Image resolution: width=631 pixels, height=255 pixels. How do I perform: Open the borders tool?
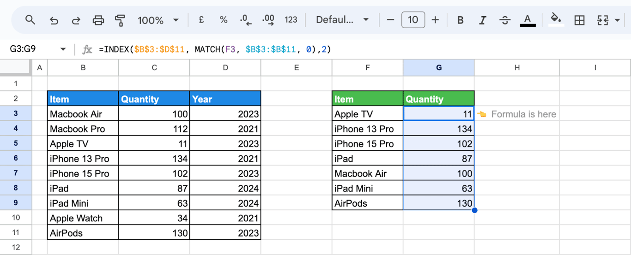pos(579,20)
